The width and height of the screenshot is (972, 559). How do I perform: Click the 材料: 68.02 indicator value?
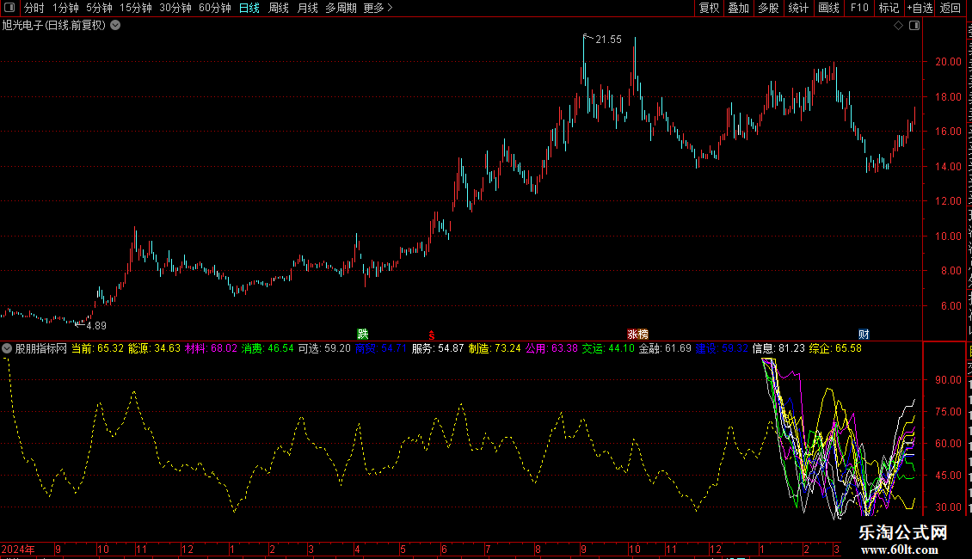tap(211, 348)
